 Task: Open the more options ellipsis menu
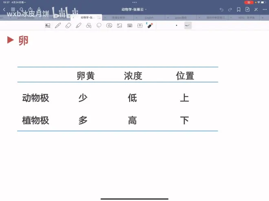[x=265, y=9]
